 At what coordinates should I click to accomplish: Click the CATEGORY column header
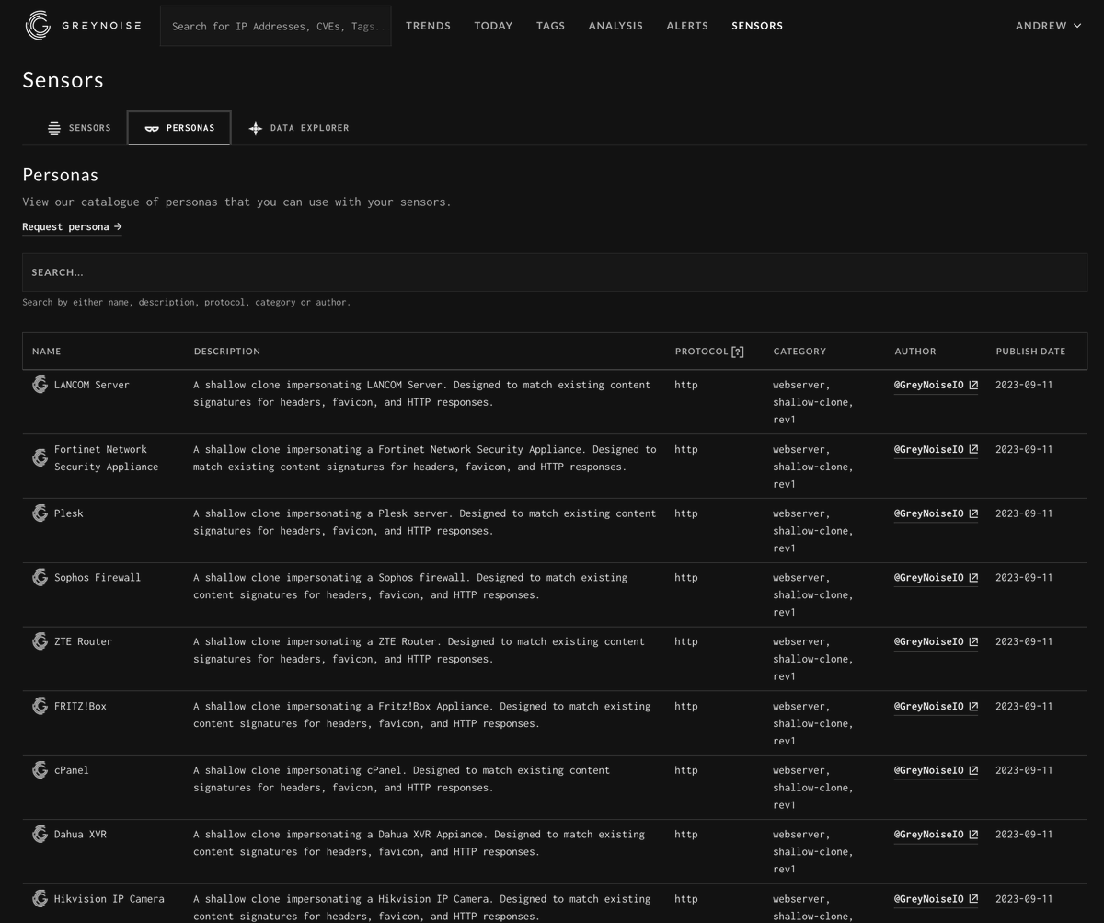(x=799, y=352)
